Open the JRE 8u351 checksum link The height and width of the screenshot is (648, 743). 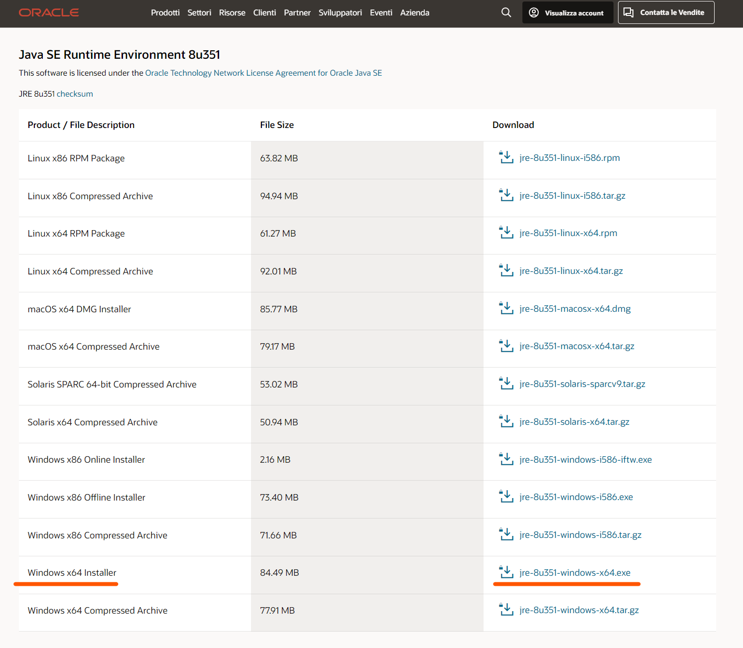point(75,94)
